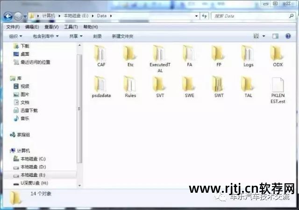Select the PKLENEST.est file
The width and height of the screenshot is (299, 210).
pos(278,90)
